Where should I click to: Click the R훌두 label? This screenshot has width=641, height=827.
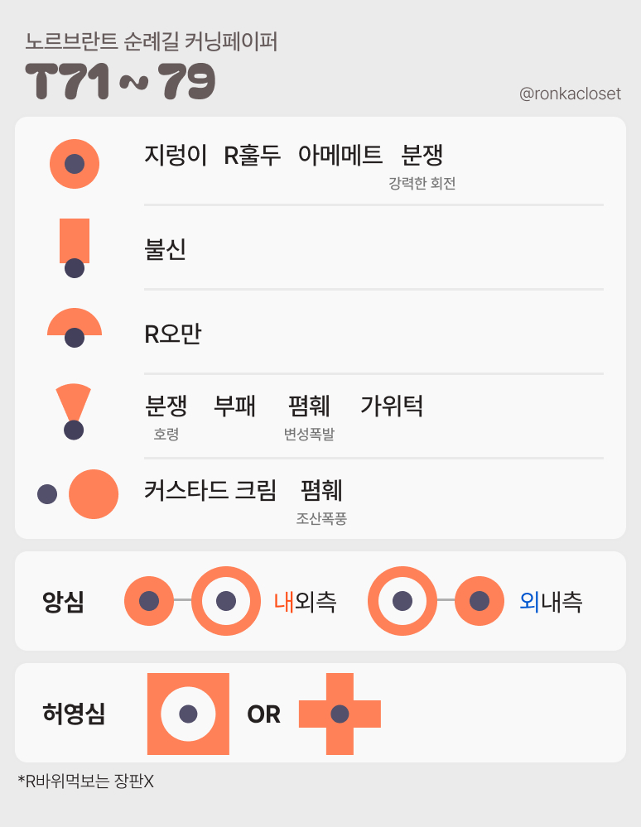coord(253,155)
